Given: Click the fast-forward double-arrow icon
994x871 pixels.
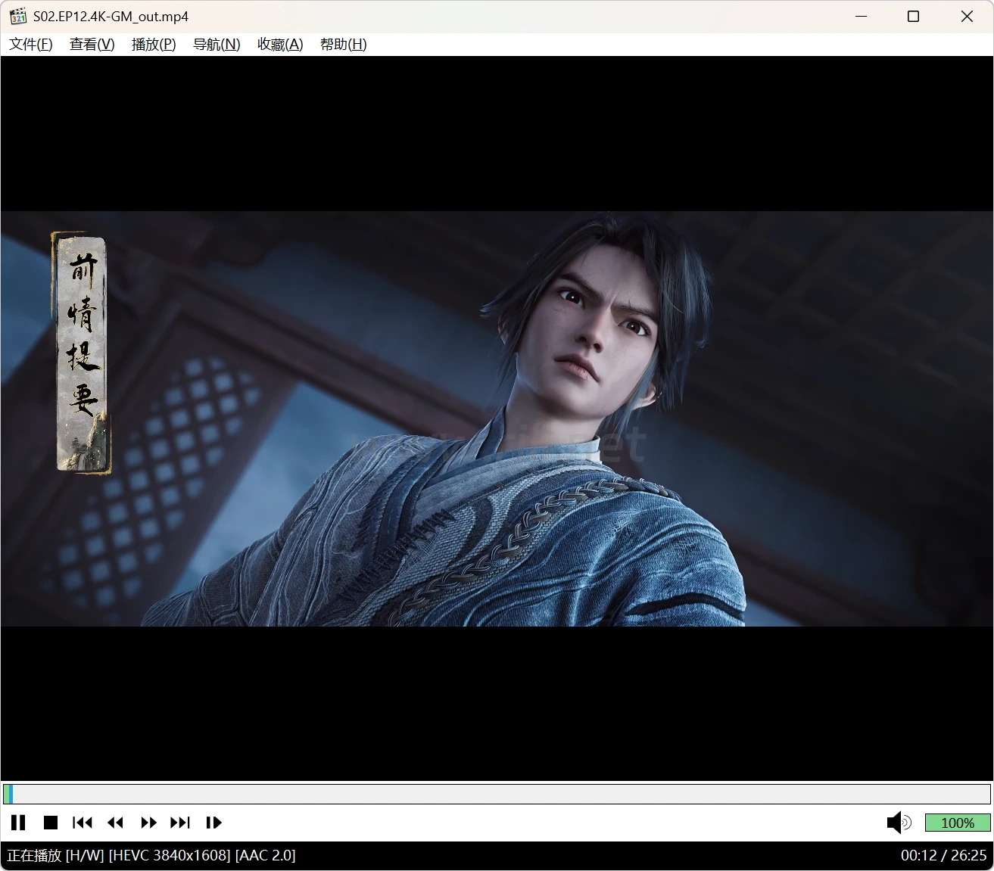Looking at the screenshot, I should tap(148, 823).
